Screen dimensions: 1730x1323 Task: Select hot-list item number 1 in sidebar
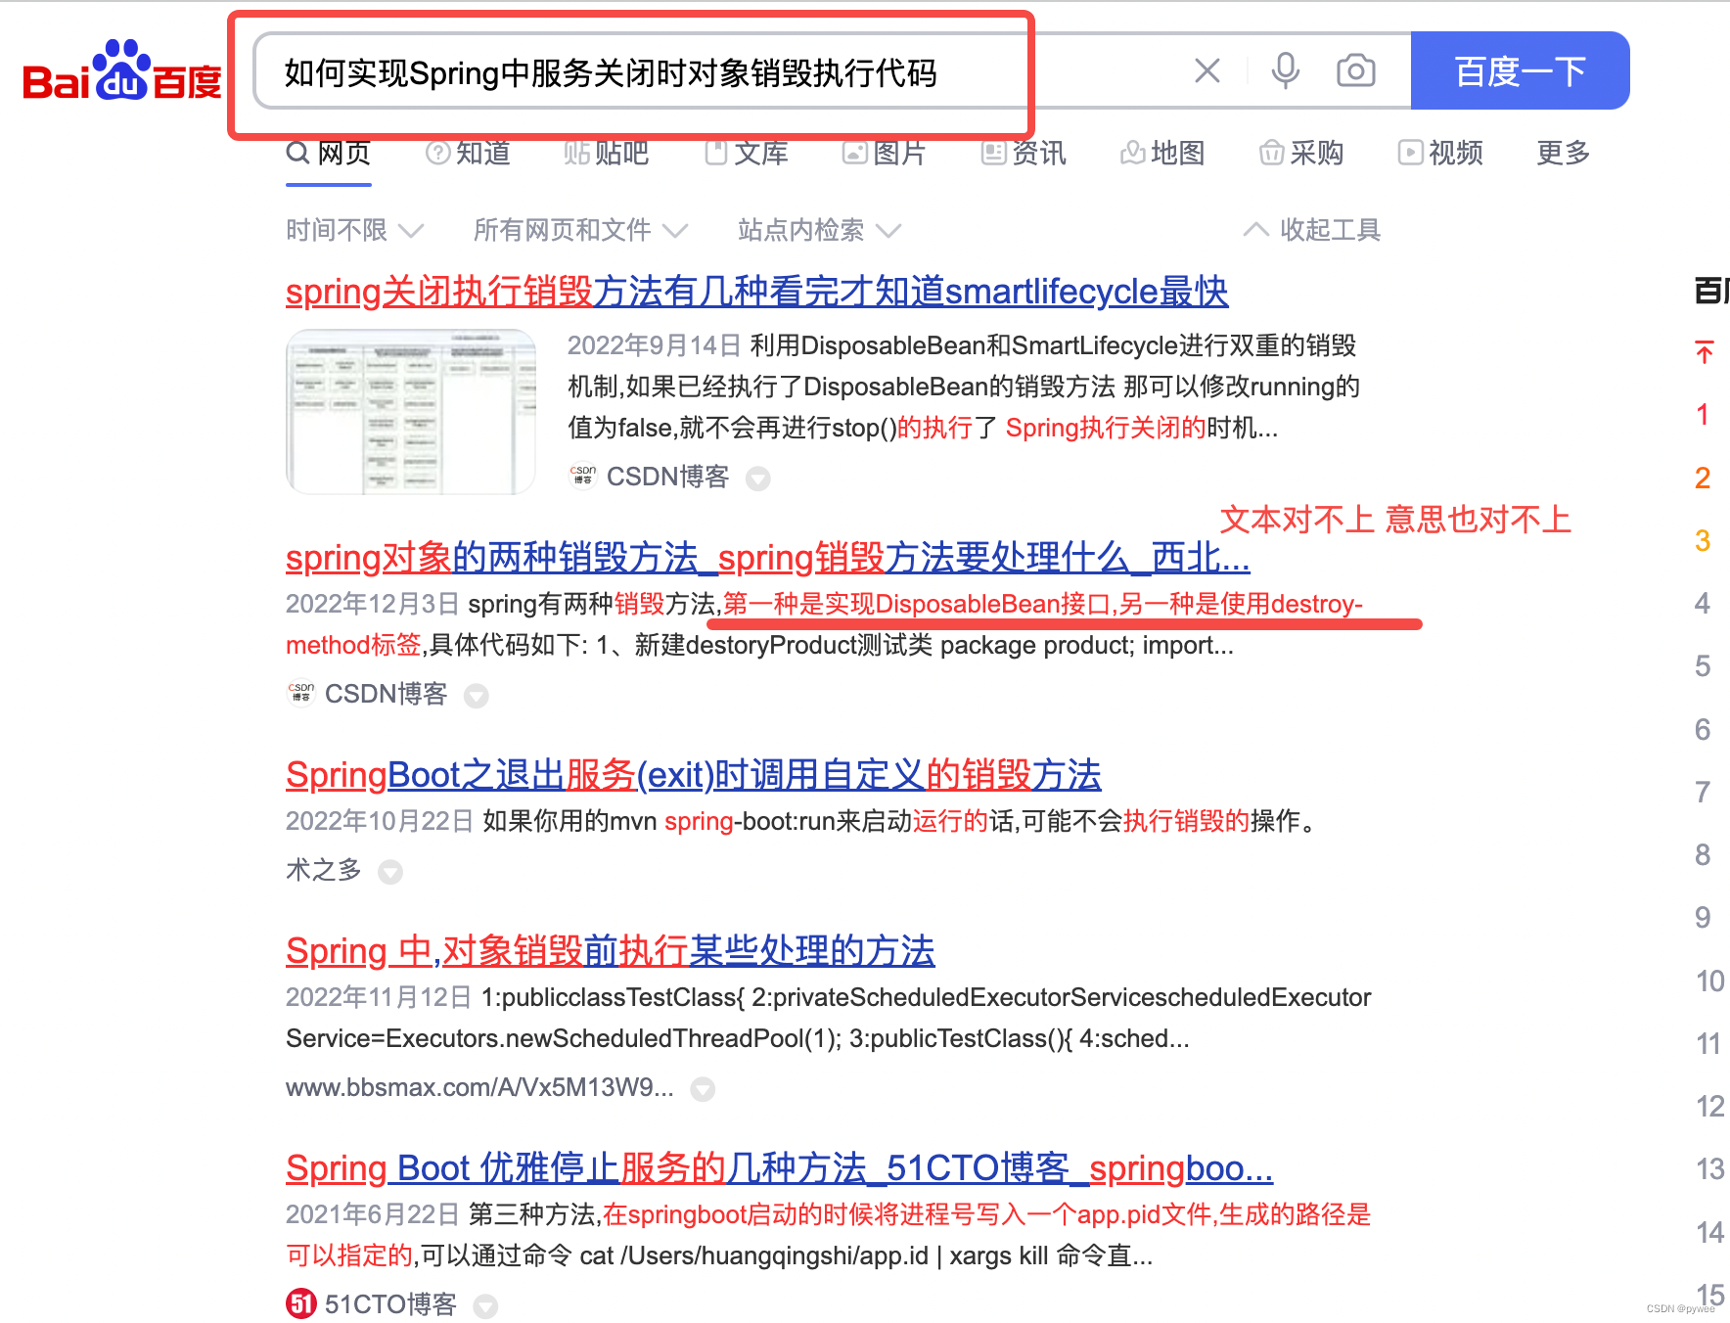tap(1703, 415)
